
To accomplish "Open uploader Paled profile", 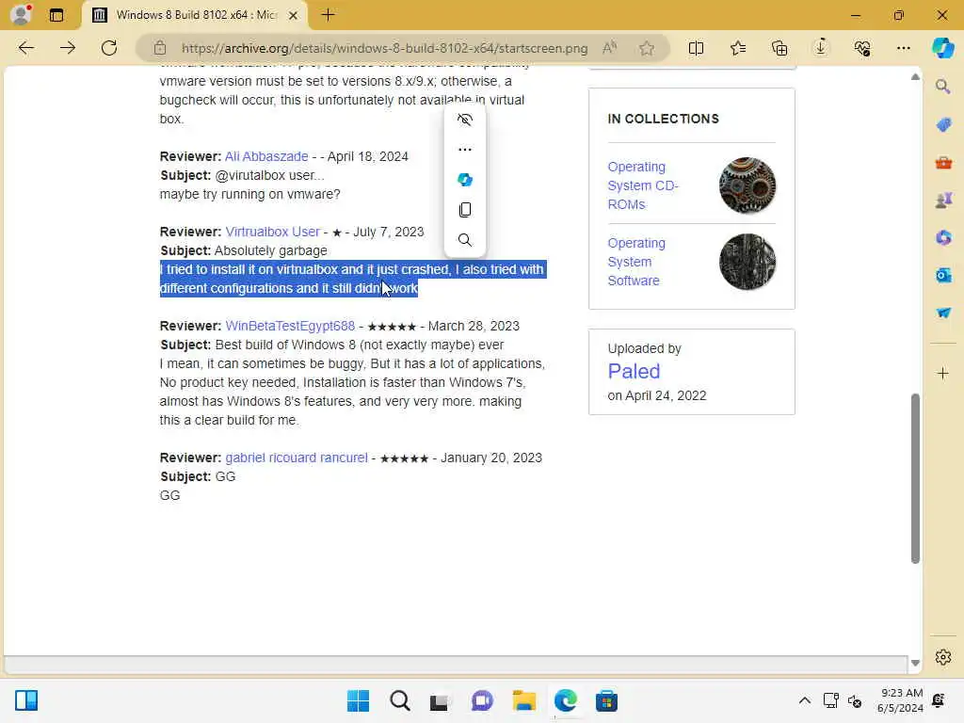I will [634, 371].
